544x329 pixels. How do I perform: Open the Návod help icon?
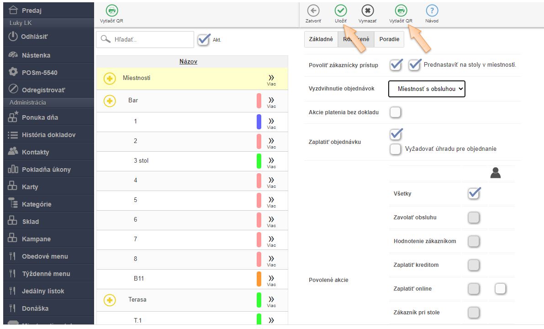pyautogui.click(x=432, y=11)
